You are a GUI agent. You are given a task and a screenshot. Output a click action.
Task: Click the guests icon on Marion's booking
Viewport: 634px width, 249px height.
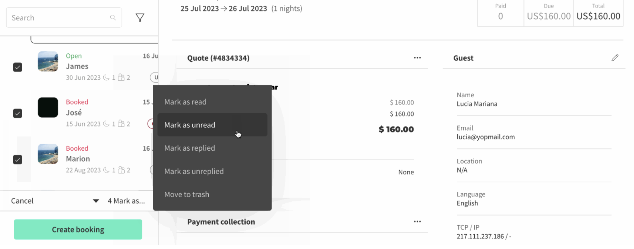pyautogui.click(x=122, y=170)
